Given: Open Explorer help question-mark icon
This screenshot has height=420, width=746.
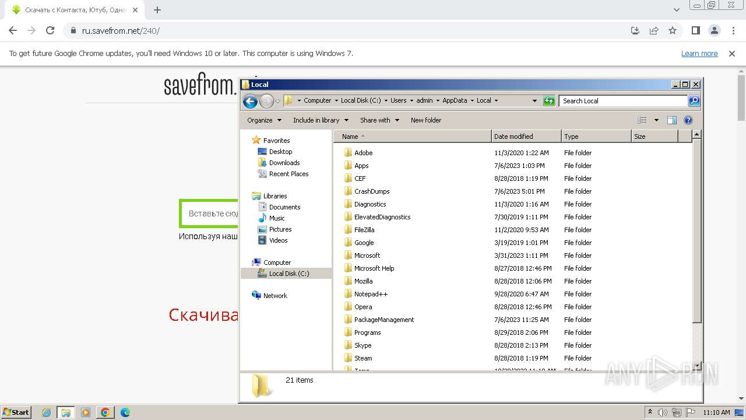Looking at the screenshot, I should pos(688,120).
